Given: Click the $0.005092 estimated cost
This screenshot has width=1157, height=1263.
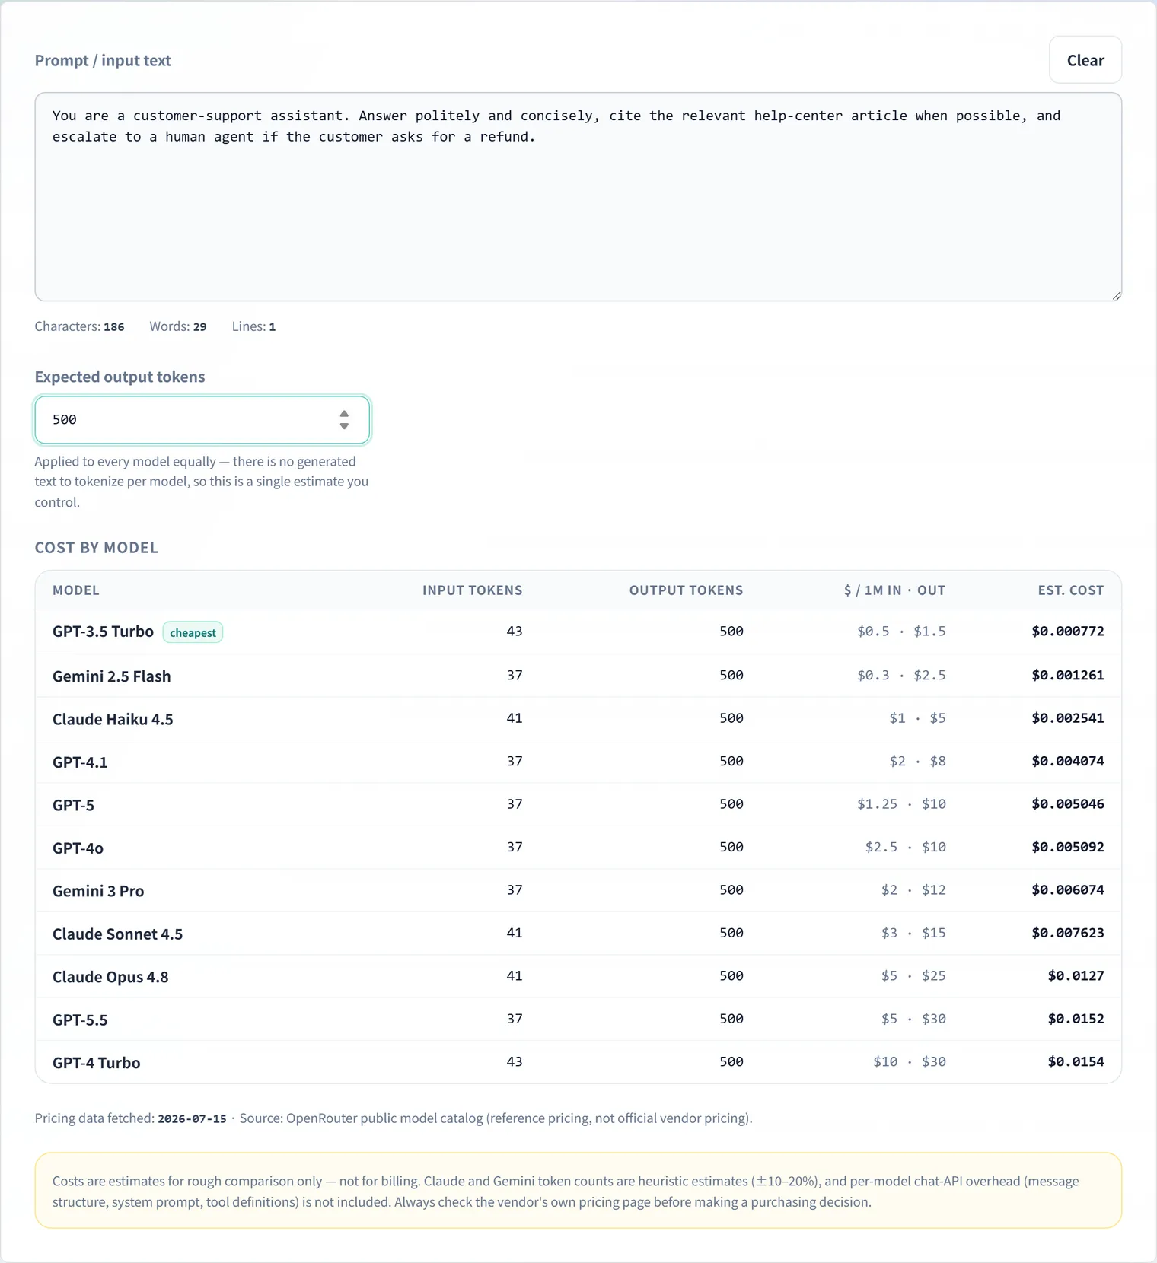Looking at the screenshot, I should (1067, 847).
